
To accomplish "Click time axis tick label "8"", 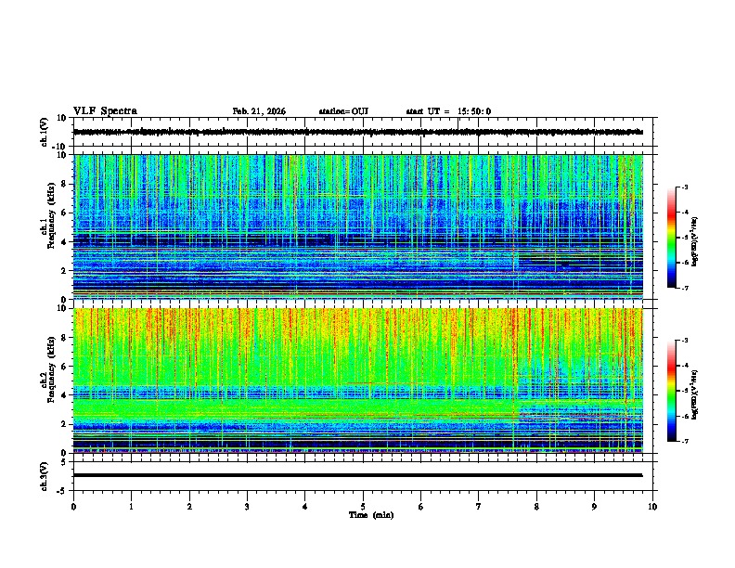I will tap(536, 507).
